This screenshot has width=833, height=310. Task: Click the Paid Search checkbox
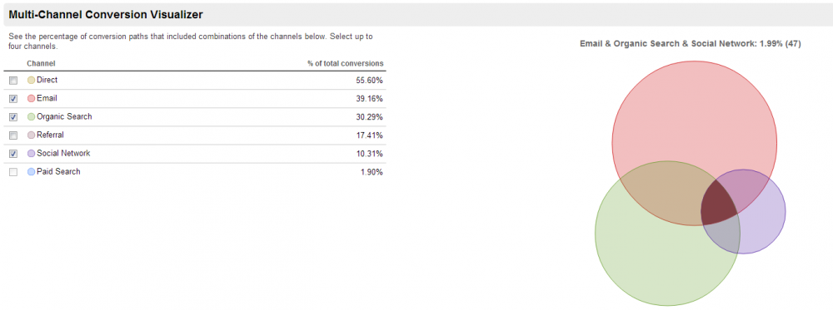(x=13, y=172)
